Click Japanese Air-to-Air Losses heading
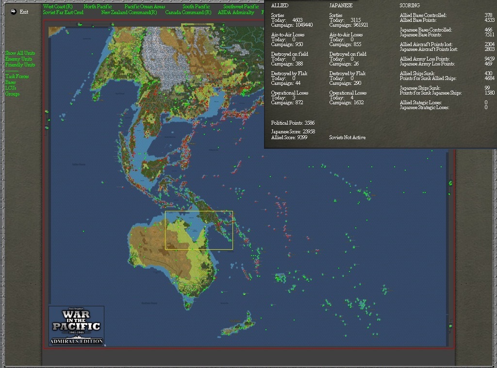497x368 pixels. coord(346,34)
